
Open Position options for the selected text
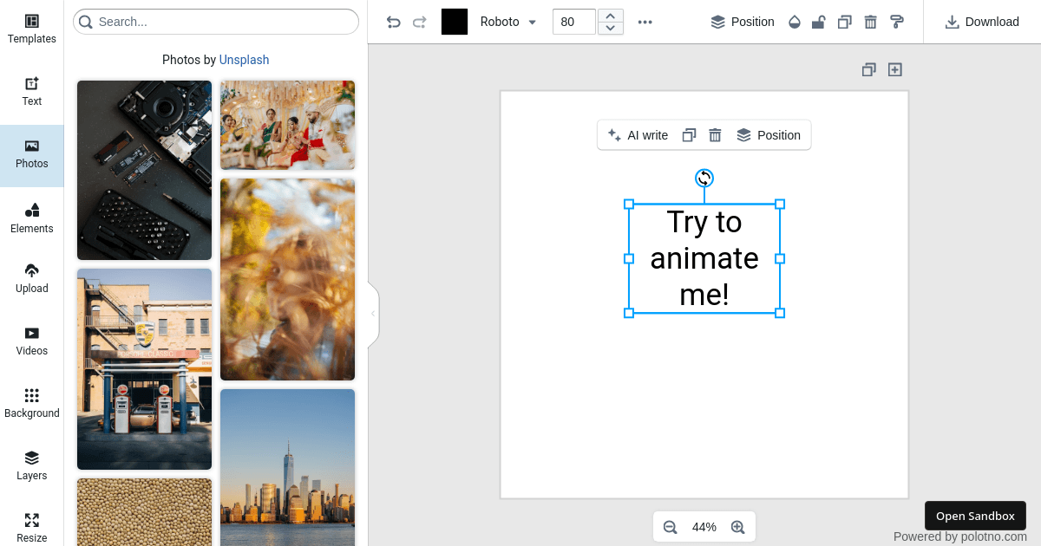click(x=769, y=135)
